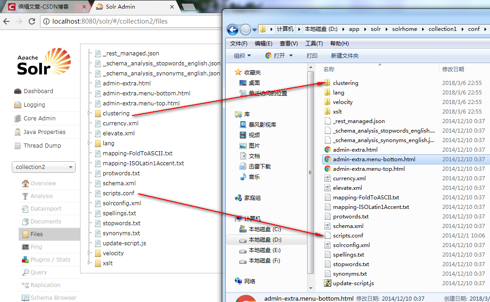The image size is (490, 302).
Task: Open solrconfig.xml in Solr file tree
Action: coord(122,203)
